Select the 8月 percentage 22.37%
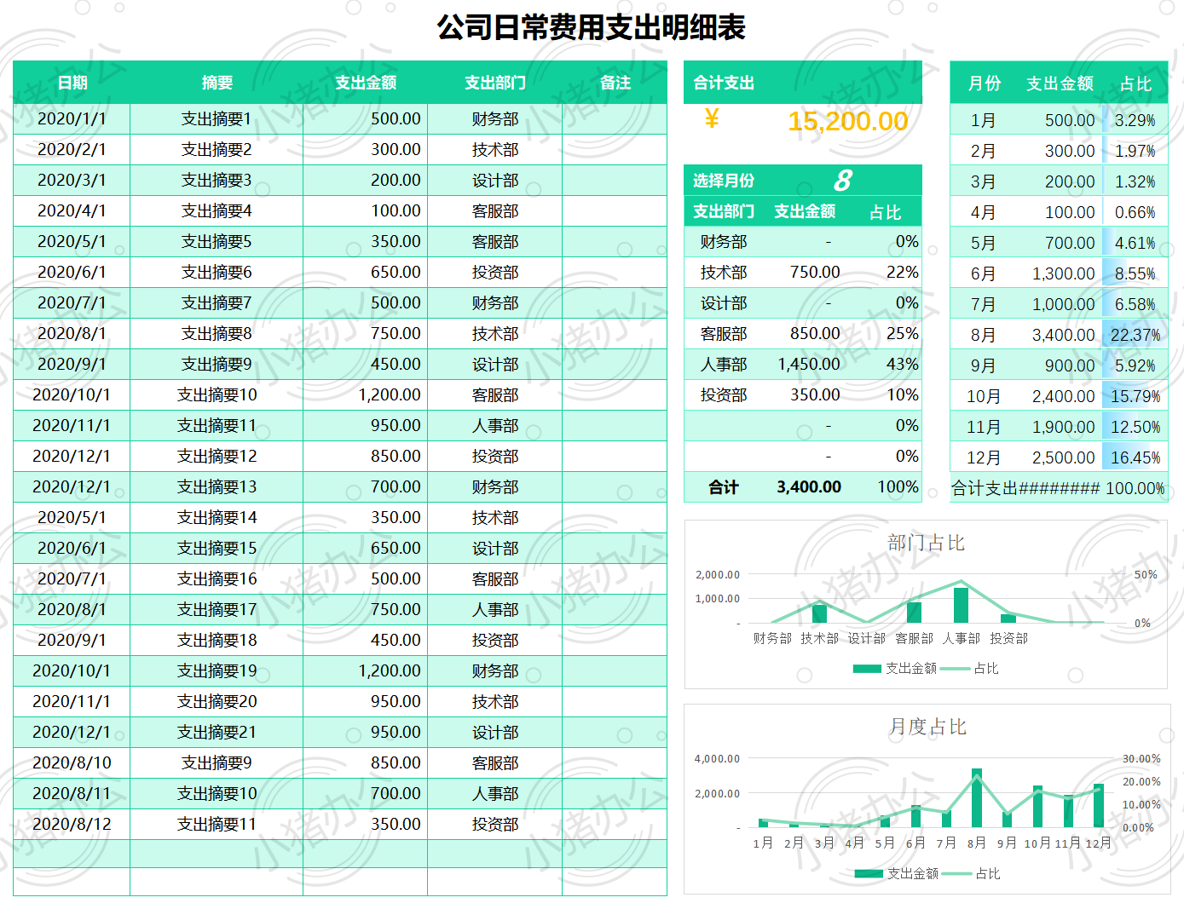1184x909 pixels. pos(1135,335)
